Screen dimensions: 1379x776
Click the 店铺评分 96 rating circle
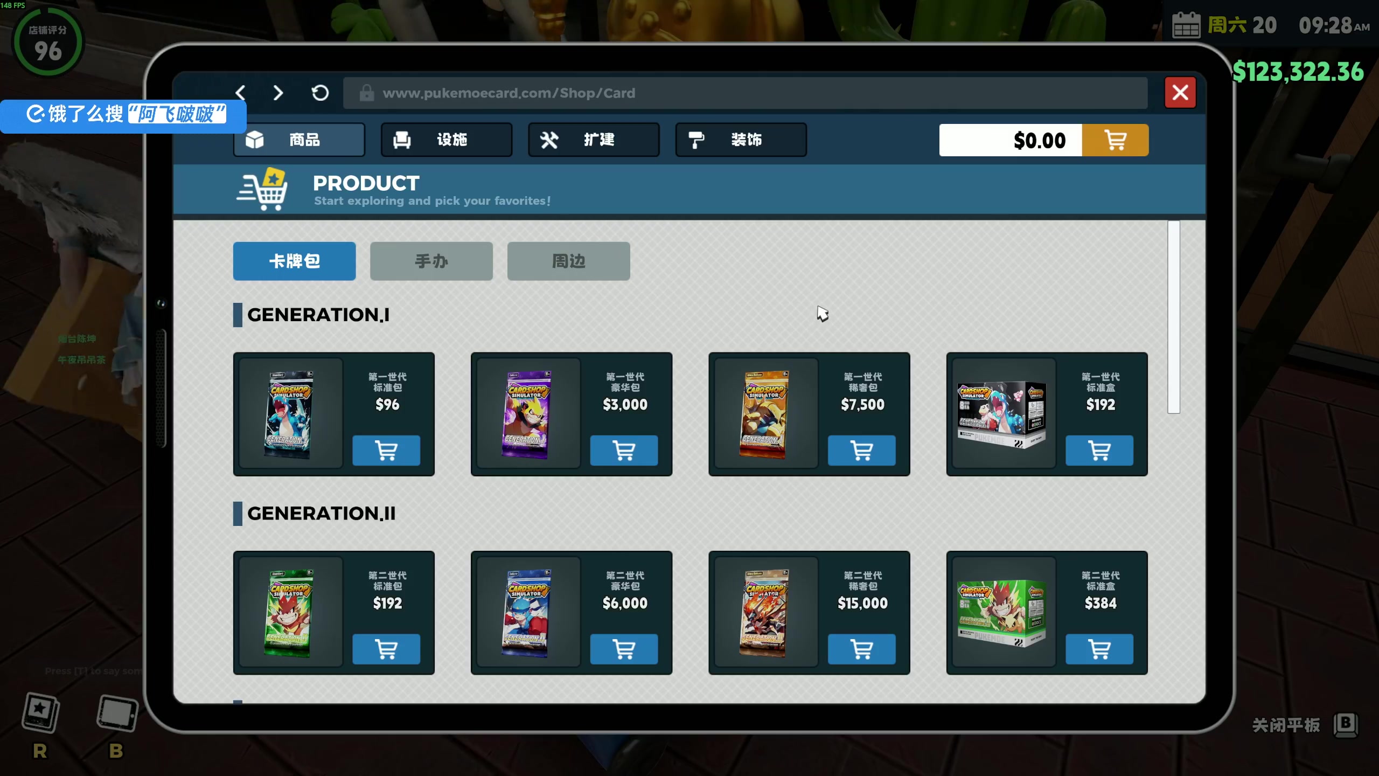tap(47, 42)
